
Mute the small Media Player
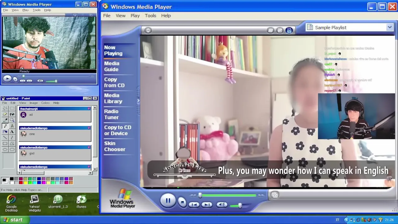point(40,81)
